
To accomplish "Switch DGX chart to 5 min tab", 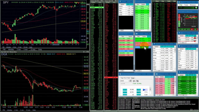I will click(x=22, y=110).
